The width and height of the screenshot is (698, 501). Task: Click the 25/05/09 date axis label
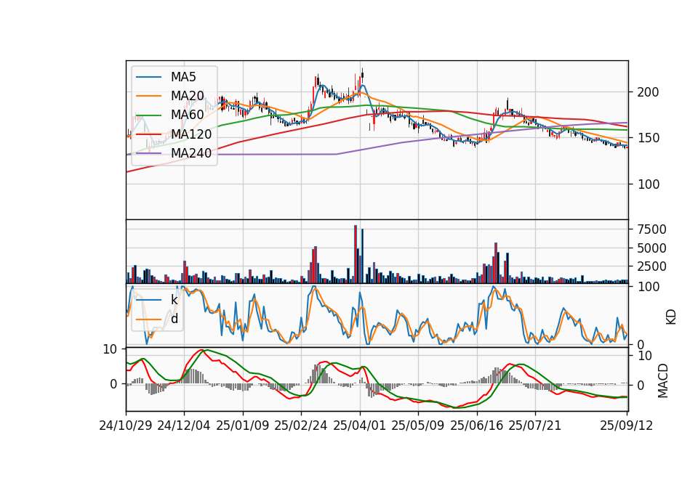418,425
